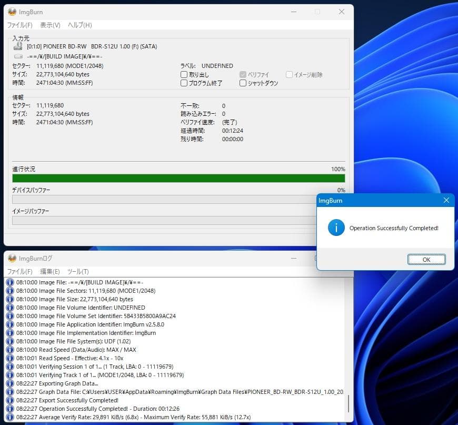Enable the プログラム終了 checkbox
458x425 pixels.
(x=183, y=83)
